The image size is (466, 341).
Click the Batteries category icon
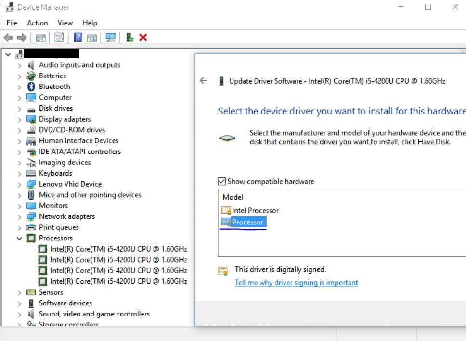[x=31, y=76]
